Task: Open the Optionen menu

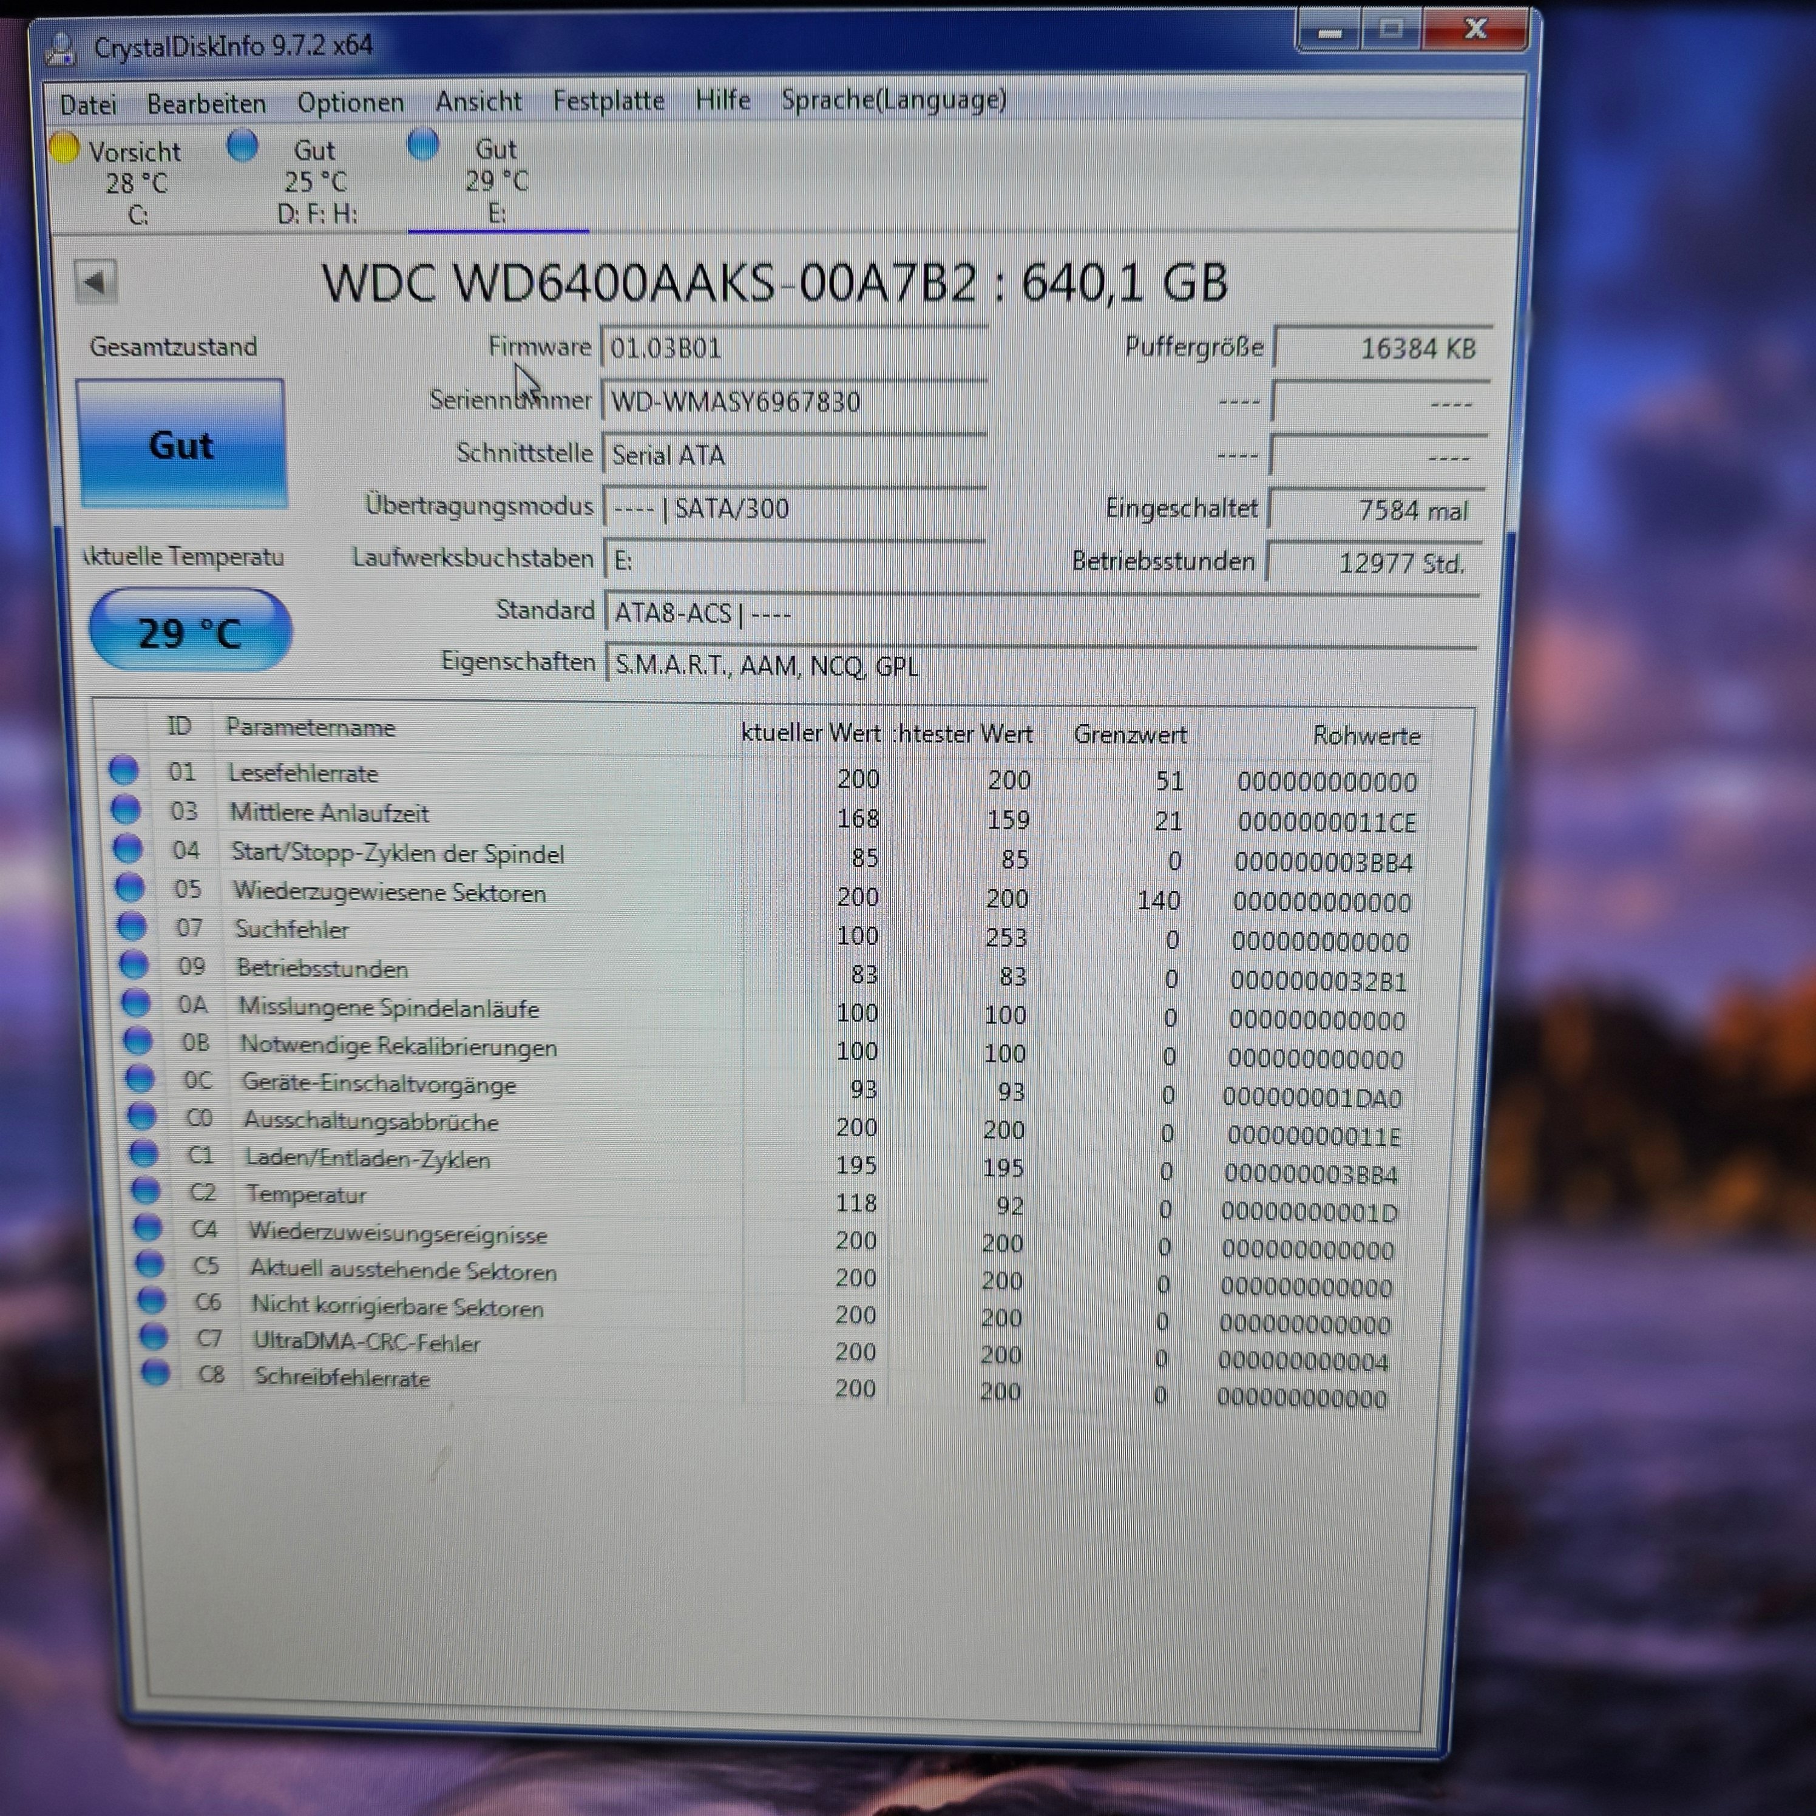Action: (x=350, y=103)
